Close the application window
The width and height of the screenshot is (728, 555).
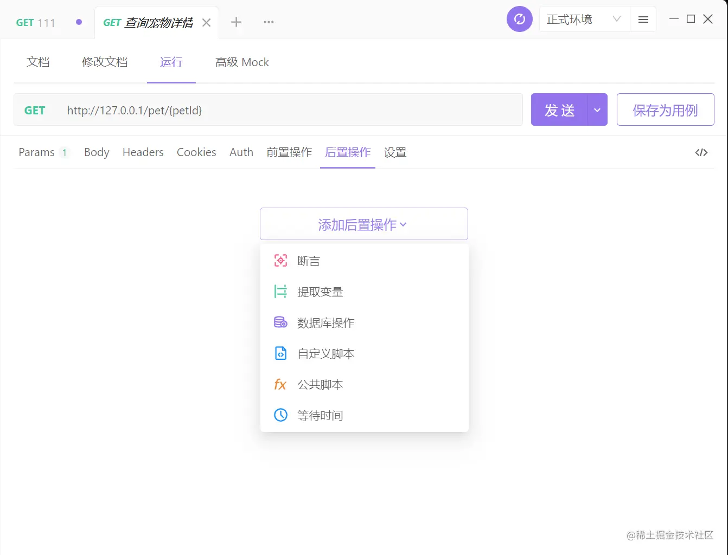pyautogui.click(x=708, y=19)
